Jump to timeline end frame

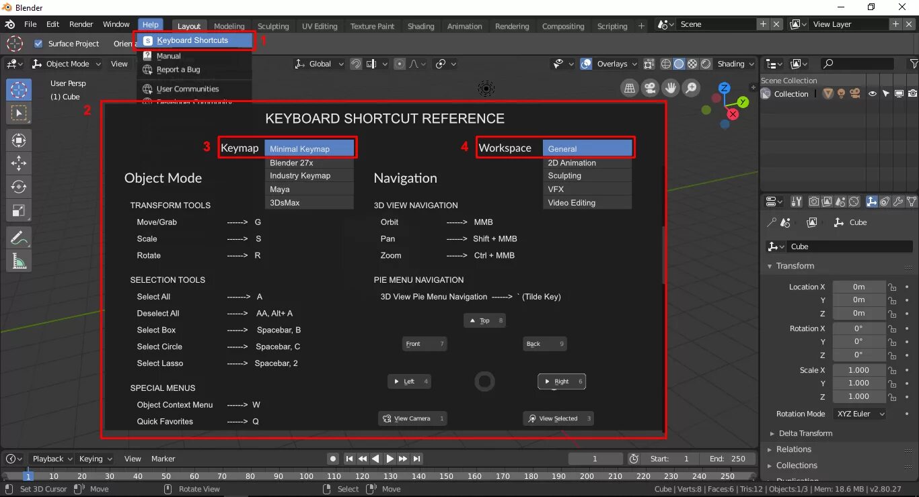tap(417, 459)
